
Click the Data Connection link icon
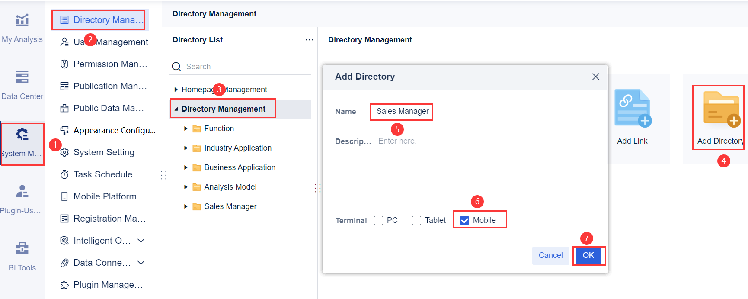[64, 263]
